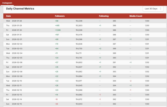The width and height of the screenshot is (167, 107).
Task: Click the +57 followers change value
Action: [x=57, y=62]
